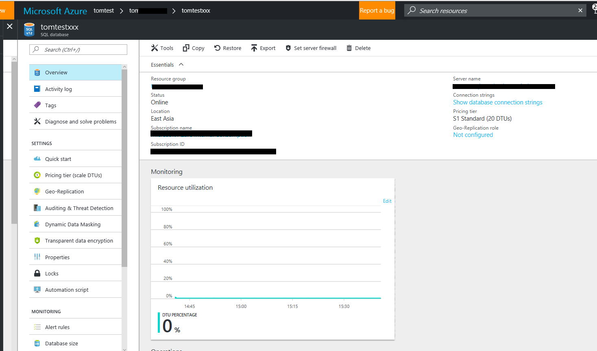Open Pricing tier (scale DTUs)
The image size is (597, 351).
(75, 175)
